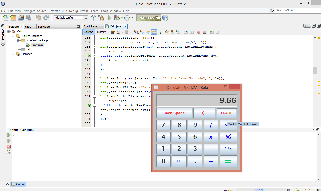Save all files using Save All icon

(x=29, y=18)
